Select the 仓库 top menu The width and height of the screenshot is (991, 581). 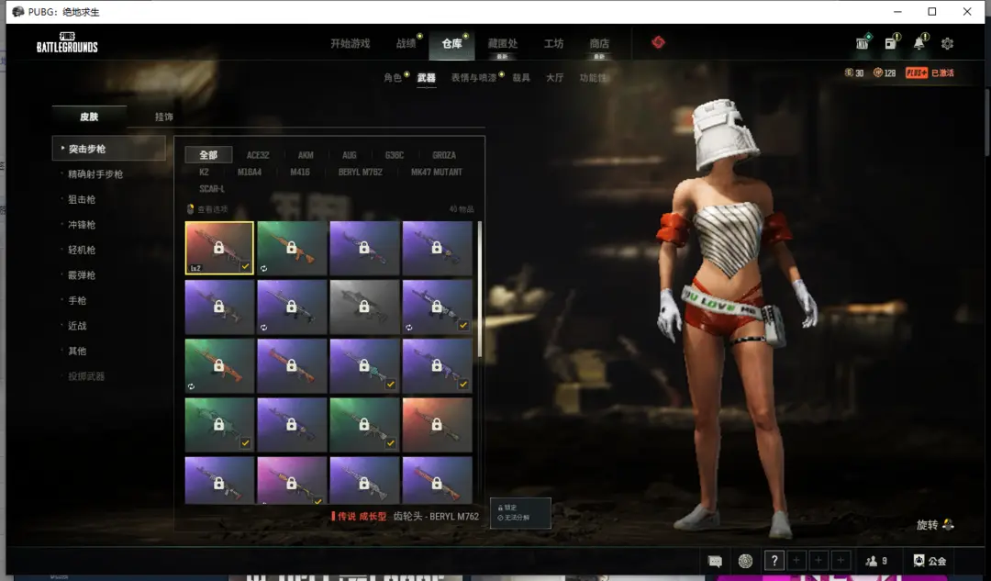click(451, 43)
